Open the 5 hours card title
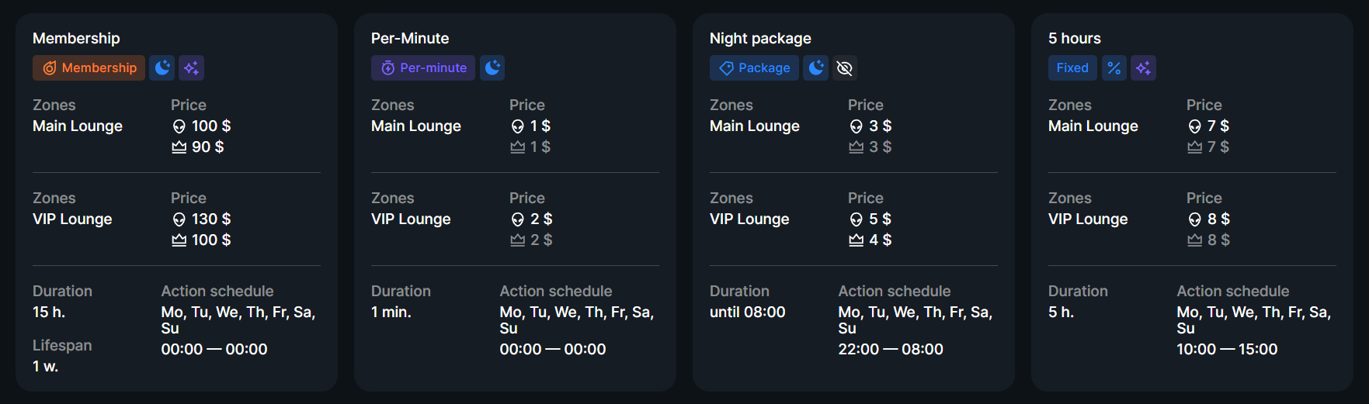 point(1074,39)
